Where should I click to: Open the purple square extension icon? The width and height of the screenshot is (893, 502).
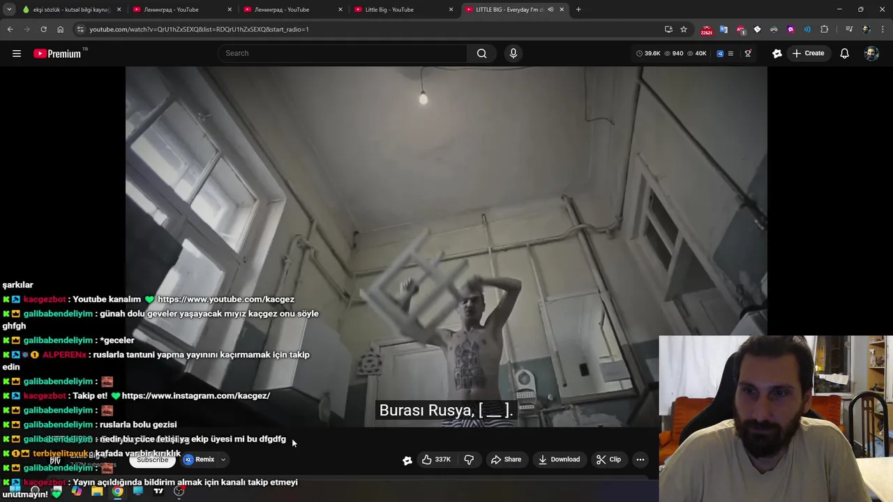(790, 29)
